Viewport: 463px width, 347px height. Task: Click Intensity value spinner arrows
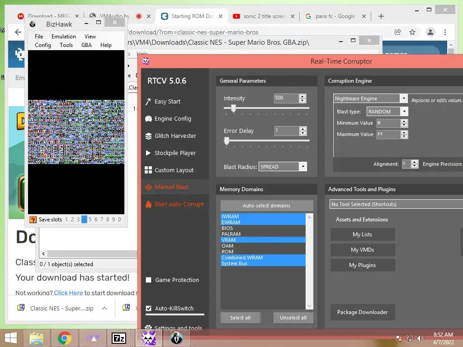pyautogui.click(x=302, y=98)
